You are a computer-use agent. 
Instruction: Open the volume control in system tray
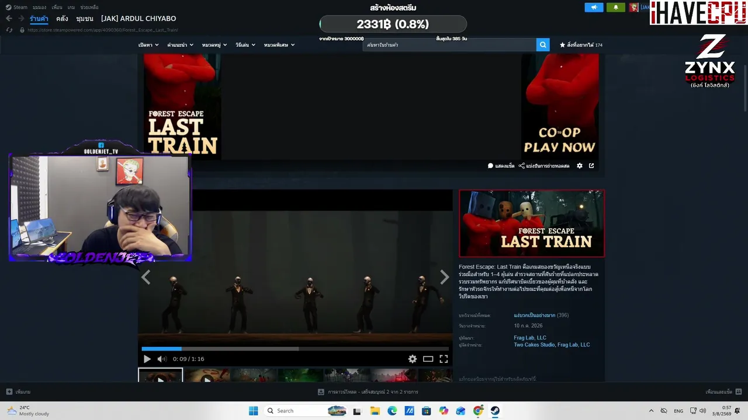pos(702,411)
